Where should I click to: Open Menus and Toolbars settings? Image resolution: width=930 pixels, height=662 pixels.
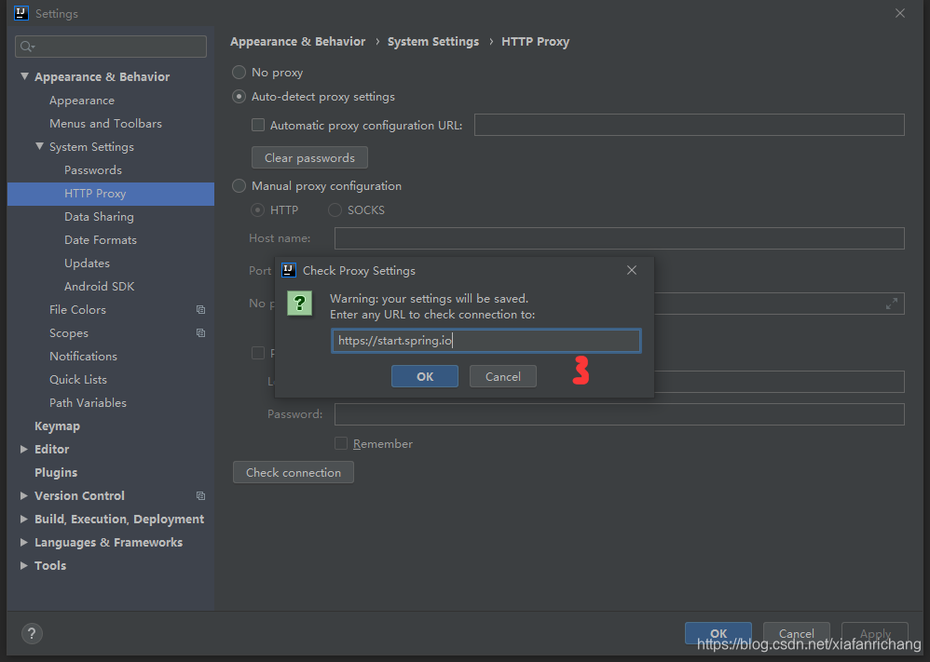[105, 123]
